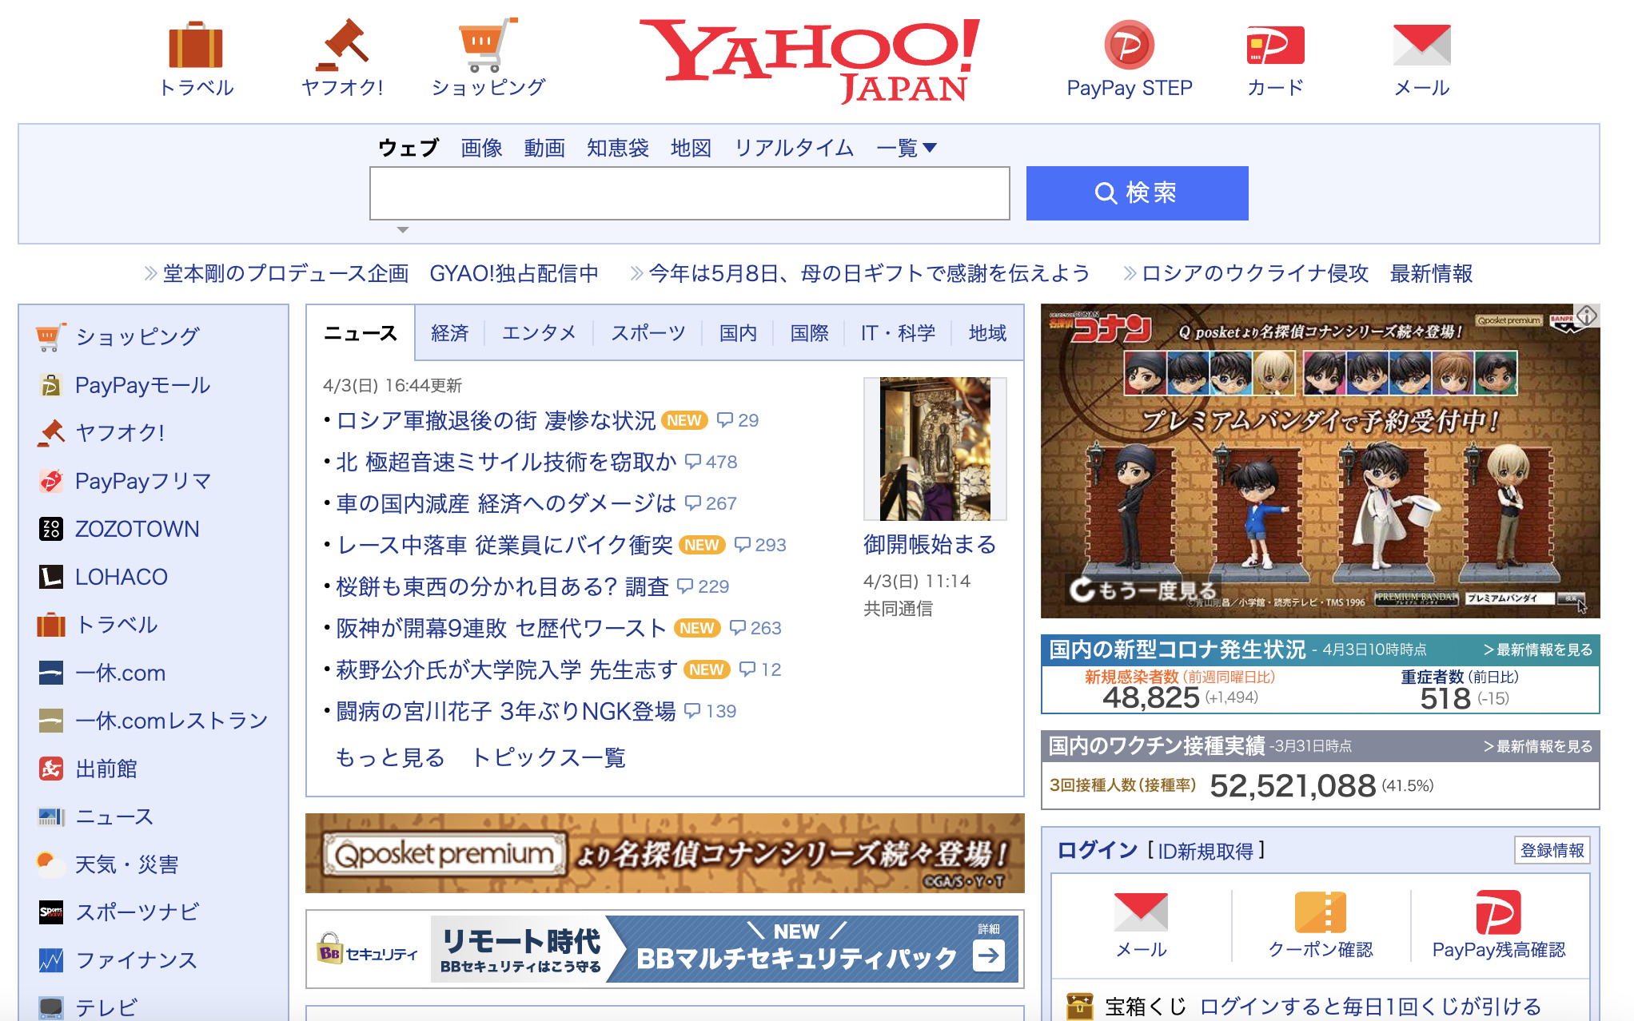
Task: Click the coupon check icon in login panel
Action: (x=1321, y=912)
